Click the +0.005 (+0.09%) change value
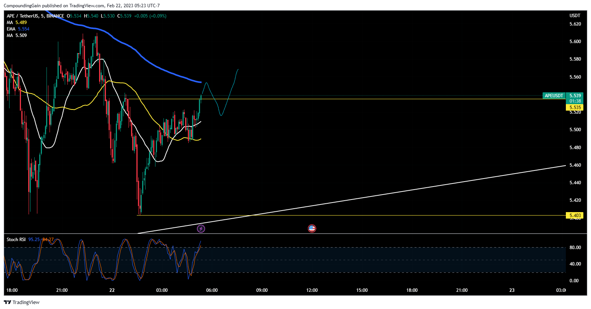The width and height of the screenshot is (591, 309). click(x=150, y=16)
